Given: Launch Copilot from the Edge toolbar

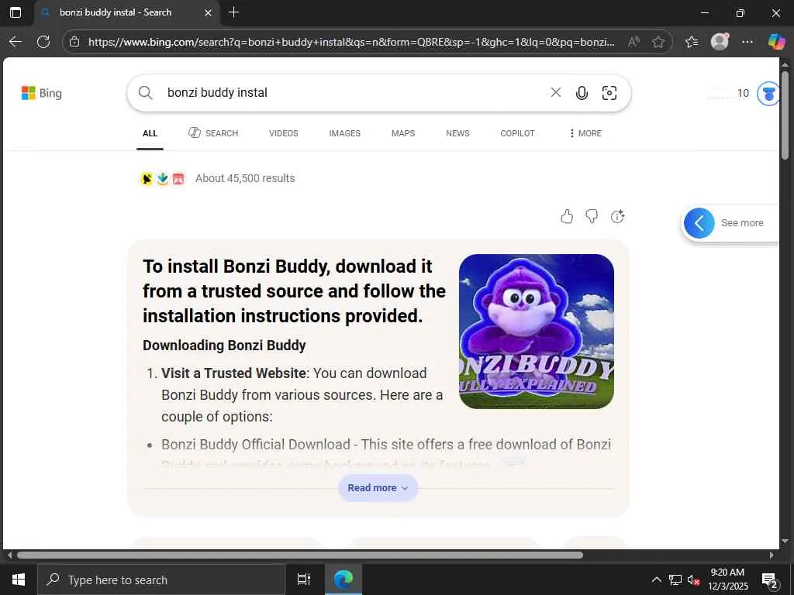Looking at the screenshot, I should tap(776, 42).
